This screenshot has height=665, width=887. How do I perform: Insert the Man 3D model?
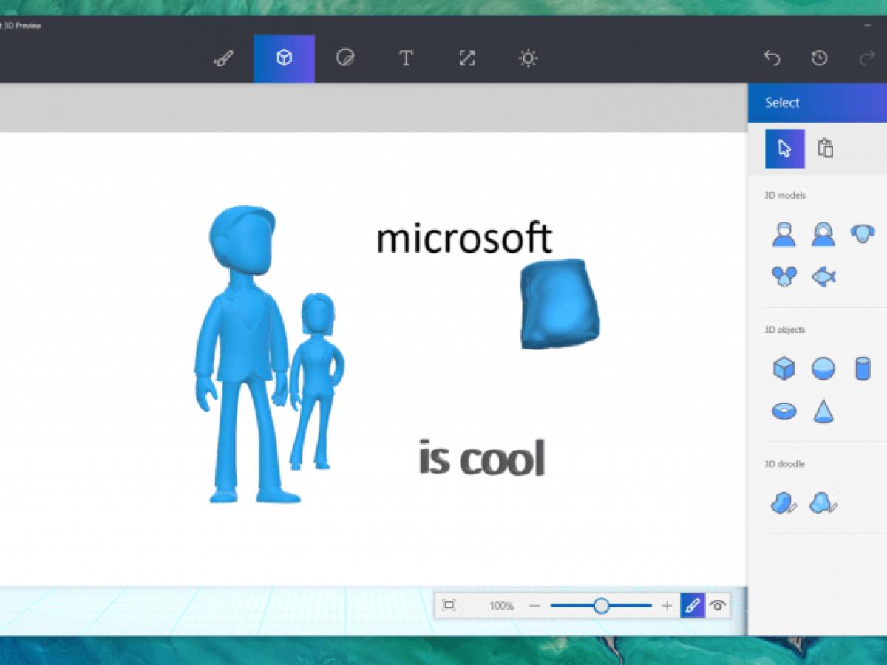click(x=784, y=235)
